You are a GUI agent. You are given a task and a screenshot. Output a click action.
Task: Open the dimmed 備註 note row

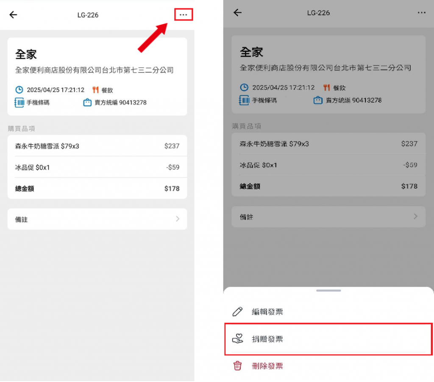pos(328,217)
